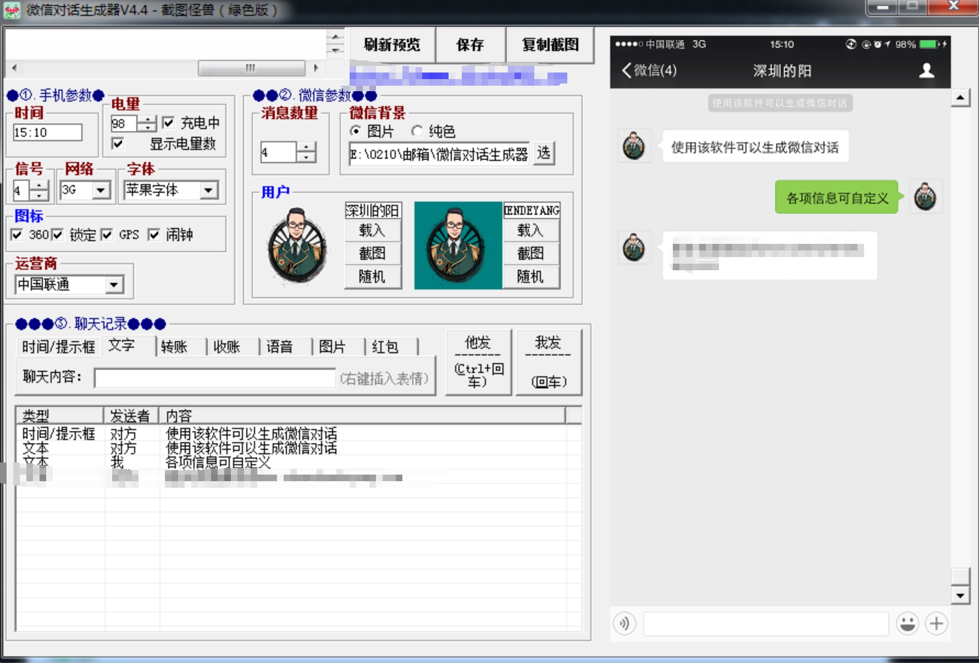Switch to the 收账 tab

[227, 347]
